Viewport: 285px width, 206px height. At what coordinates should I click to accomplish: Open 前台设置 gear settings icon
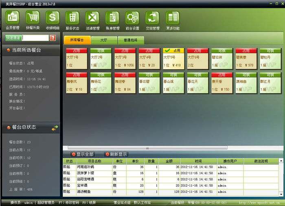[x=132, y=18]
